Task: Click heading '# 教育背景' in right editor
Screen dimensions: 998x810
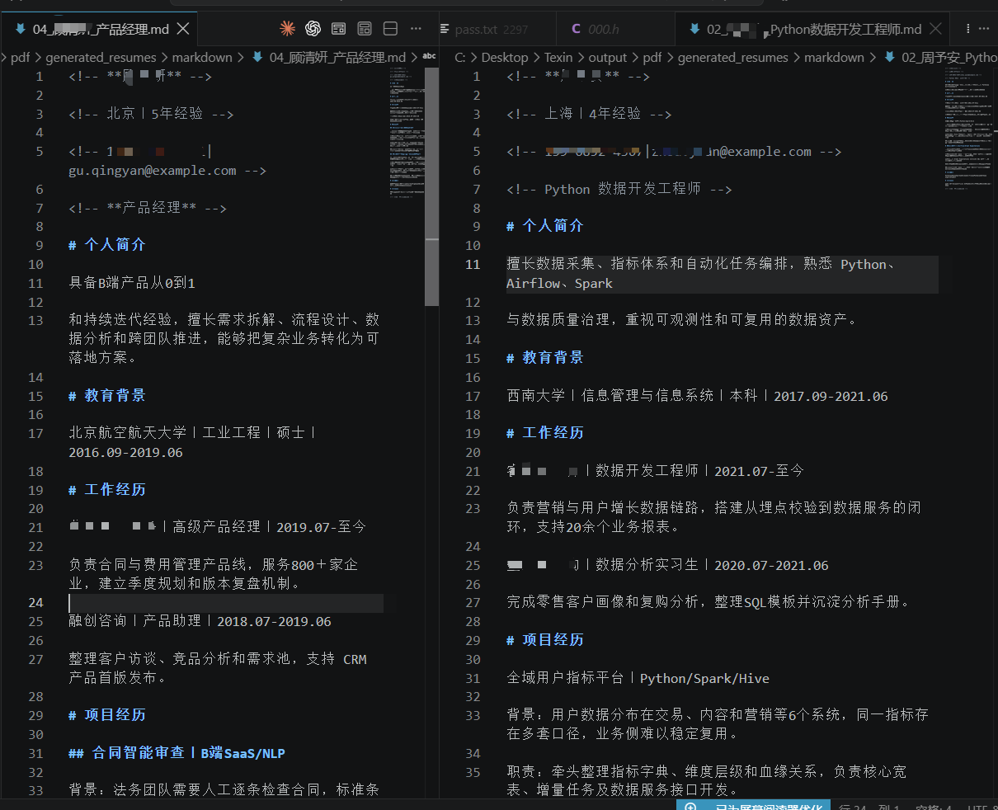Action: tap(544, 358)
